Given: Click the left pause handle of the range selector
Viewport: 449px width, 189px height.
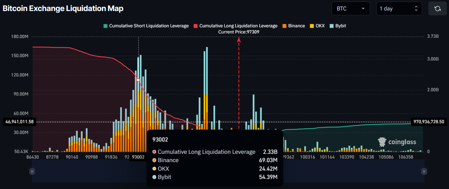Looking at the screenshot, I should (x=32, y=171).
